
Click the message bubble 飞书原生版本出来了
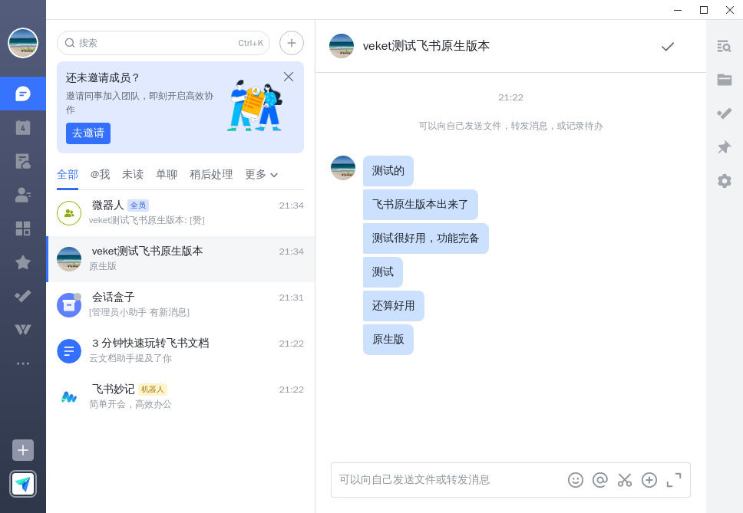[421, 205]
